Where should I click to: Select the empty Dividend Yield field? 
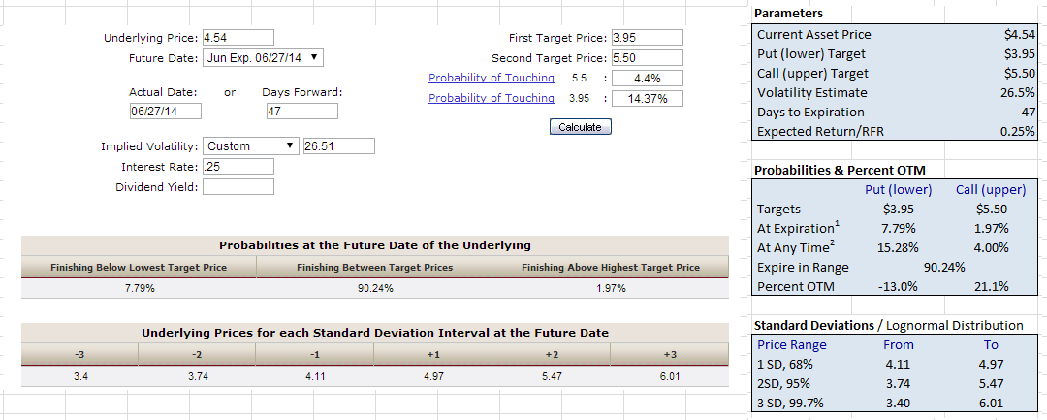(238, 187)
